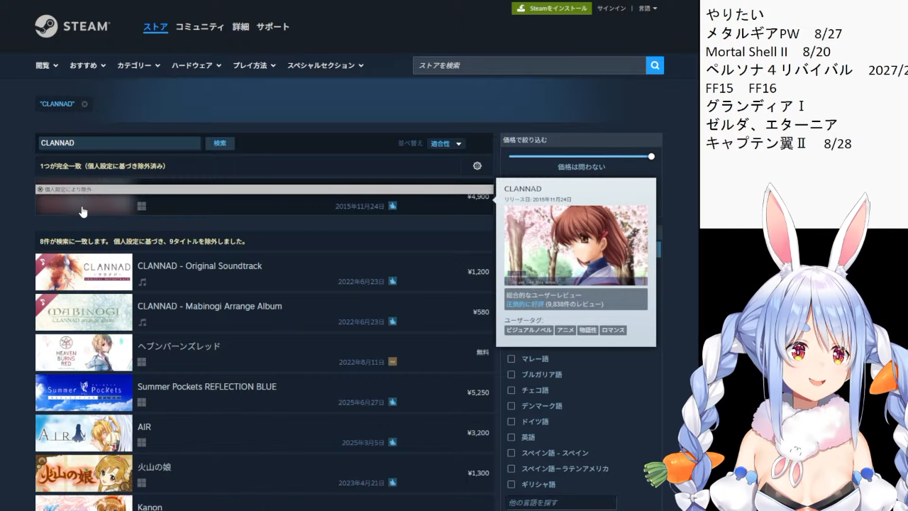
Task: Click the ロマンス user tag
Action: point(613,330)
